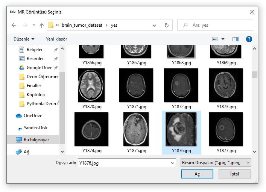
Task: Select the Y1870.jpg brain scan
Action: (91, 85)
